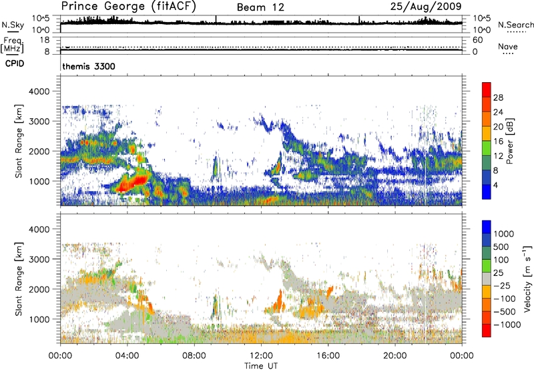Click the '4' tick on power colorbar
Viewport: 534px width, 370px height.
[495, 185]
